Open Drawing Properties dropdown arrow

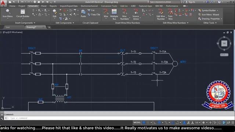221,19
